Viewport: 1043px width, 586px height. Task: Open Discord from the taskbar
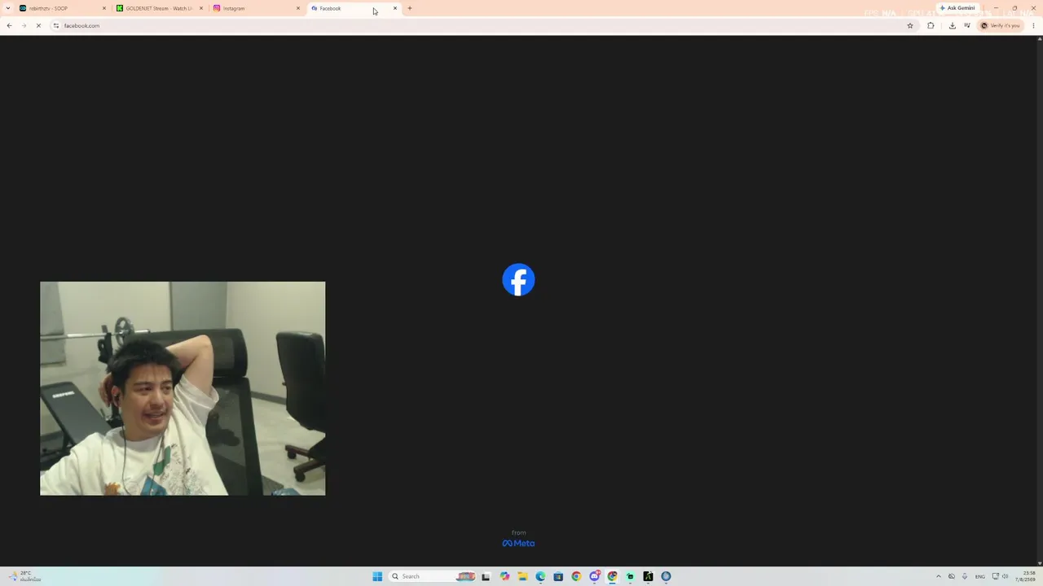pyautogui.click(x=595, y=576)
